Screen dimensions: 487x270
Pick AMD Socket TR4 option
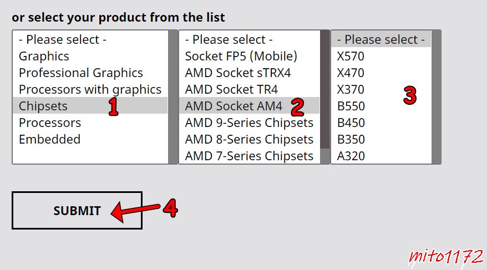tap(250, 89)
